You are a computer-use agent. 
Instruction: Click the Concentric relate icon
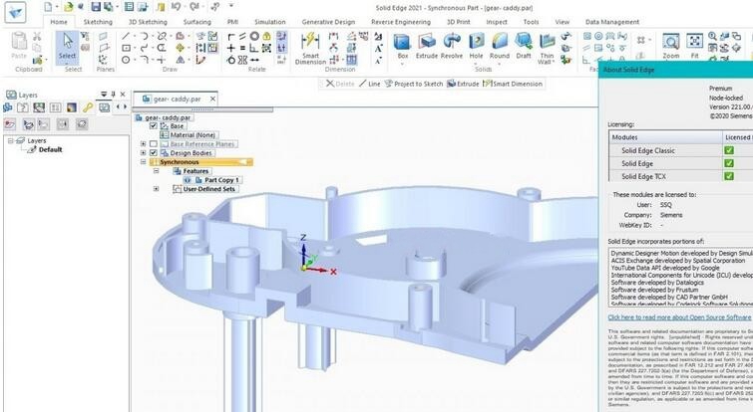pyautogui.click(x=254, y=36)
